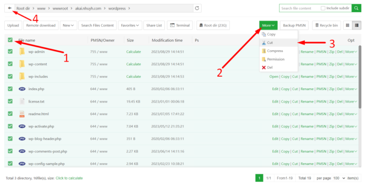Image resolution: width=366 pixels, height=186 pixels.
Task: Switch to list view layout
Action: coord(357,26)
